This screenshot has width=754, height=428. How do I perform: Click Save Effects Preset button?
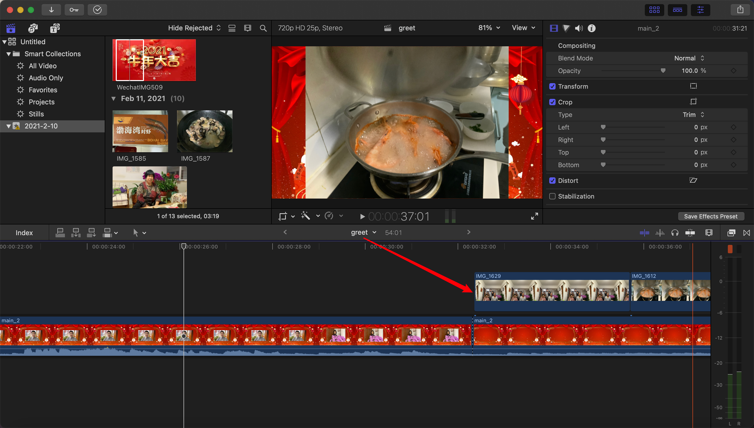click(711, 216)
